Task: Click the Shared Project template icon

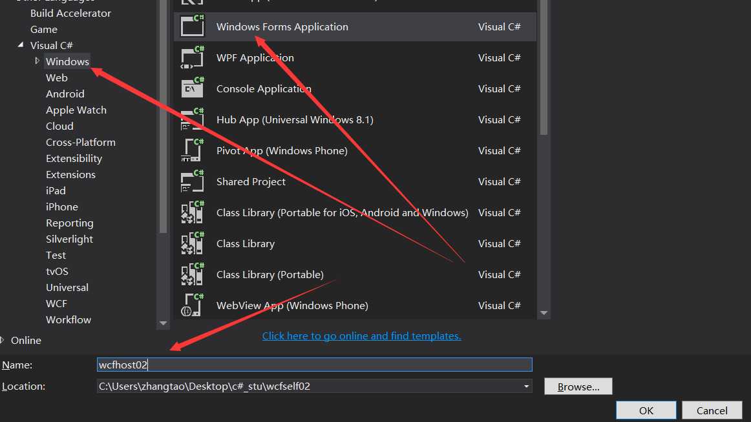Action: 192,181
